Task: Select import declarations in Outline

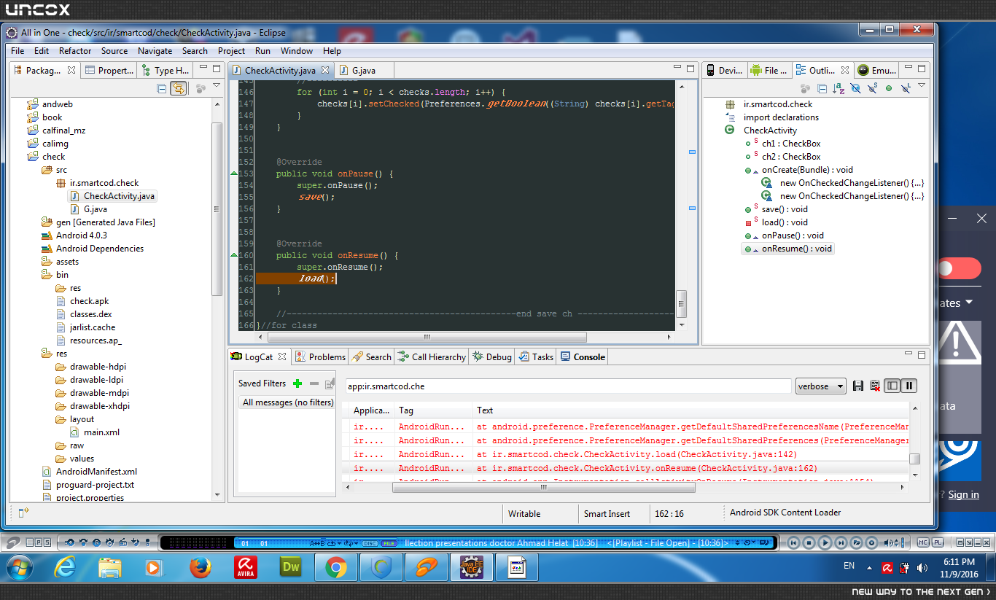Action: click(772, 117)
